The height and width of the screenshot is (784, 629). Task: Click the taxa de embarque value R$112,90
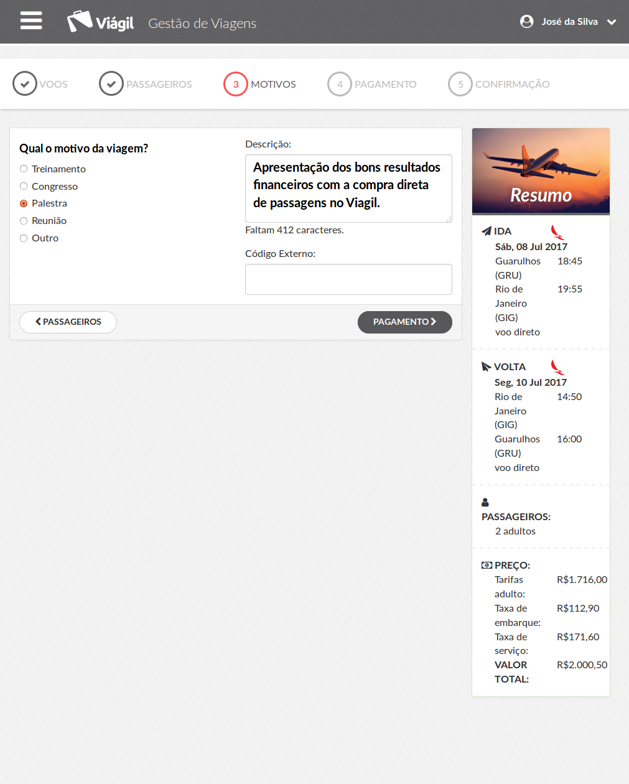pyautogui.click(x=578, y=608)
